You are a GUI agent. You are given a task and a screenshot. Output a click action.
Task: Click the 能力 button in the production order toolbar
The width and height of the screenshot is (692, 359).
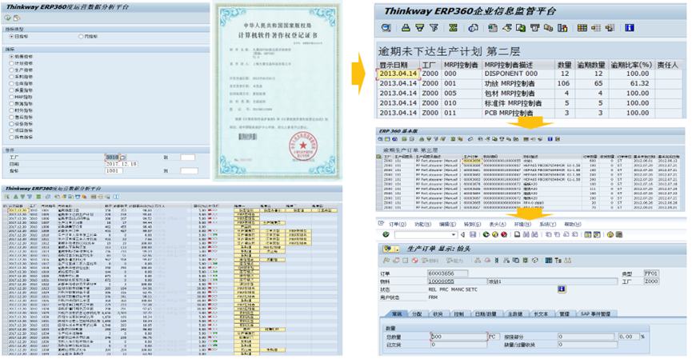454,261
